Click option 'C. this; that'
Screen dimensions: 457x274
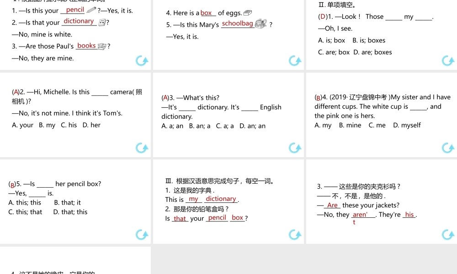[x=25, y=212]
